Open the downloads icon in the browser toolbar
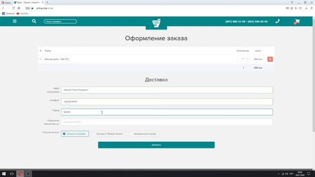Image resolution: width=315 pixels, height=177 pixels. (306, 8)
